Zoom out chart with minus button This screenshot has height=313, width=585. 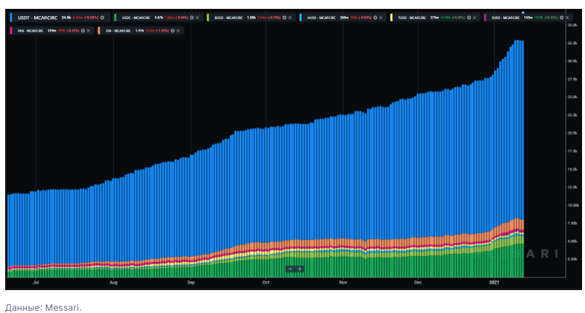[x=291, y=269]
